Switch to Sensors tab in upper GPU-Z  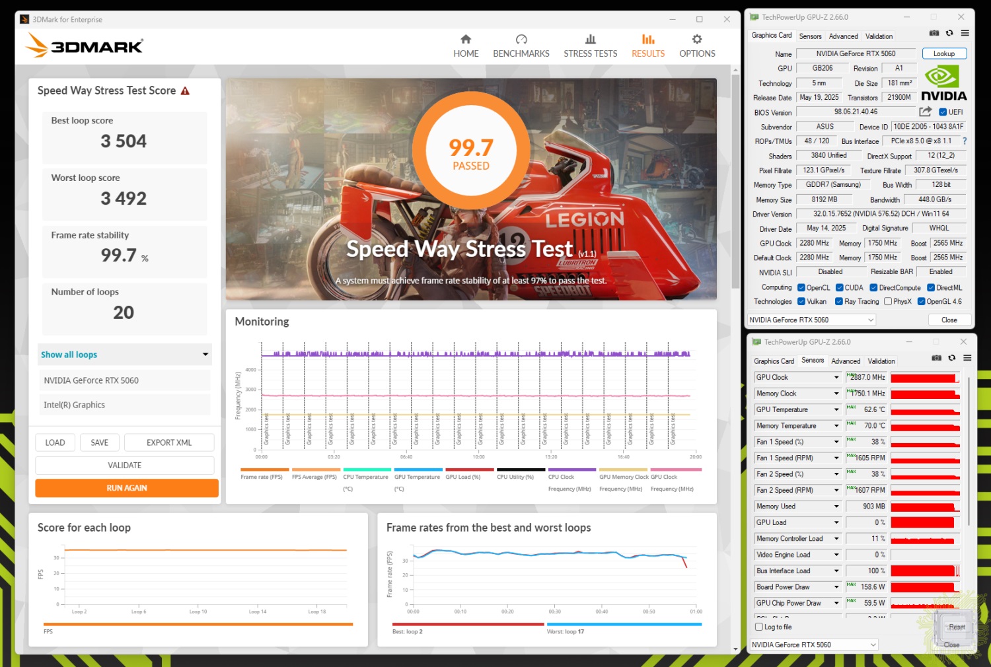coord(810,36)
